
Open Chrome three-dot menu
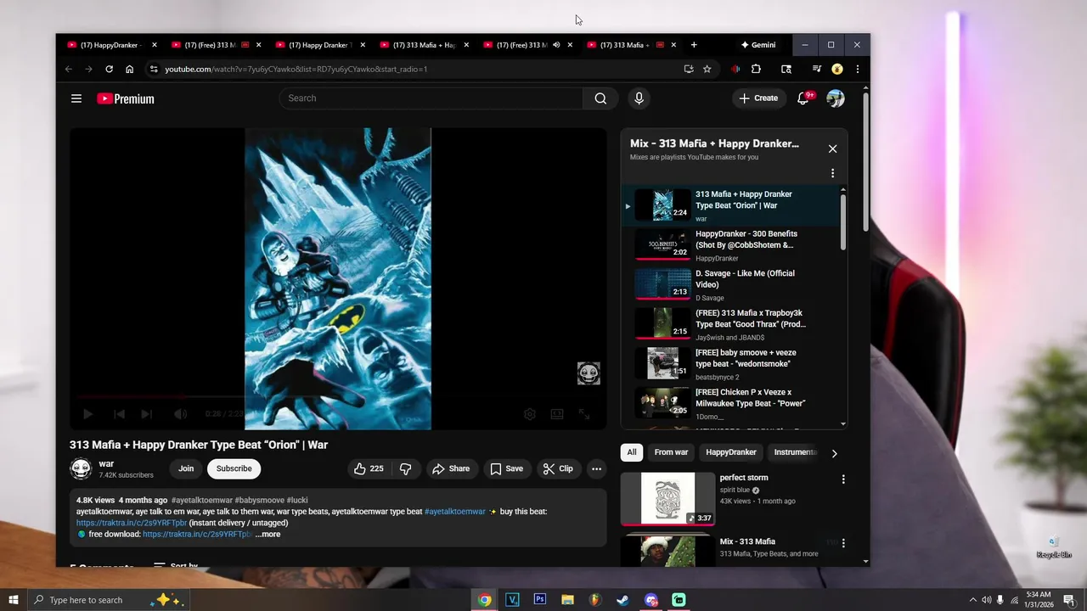click(x=857, y=69)
